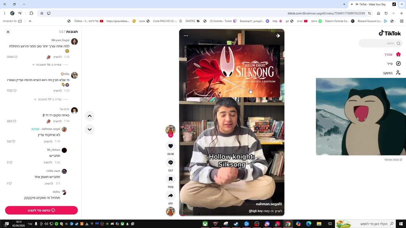Click the browser address bar URL
The image size is (406, 228).
[x=326, y=13]
